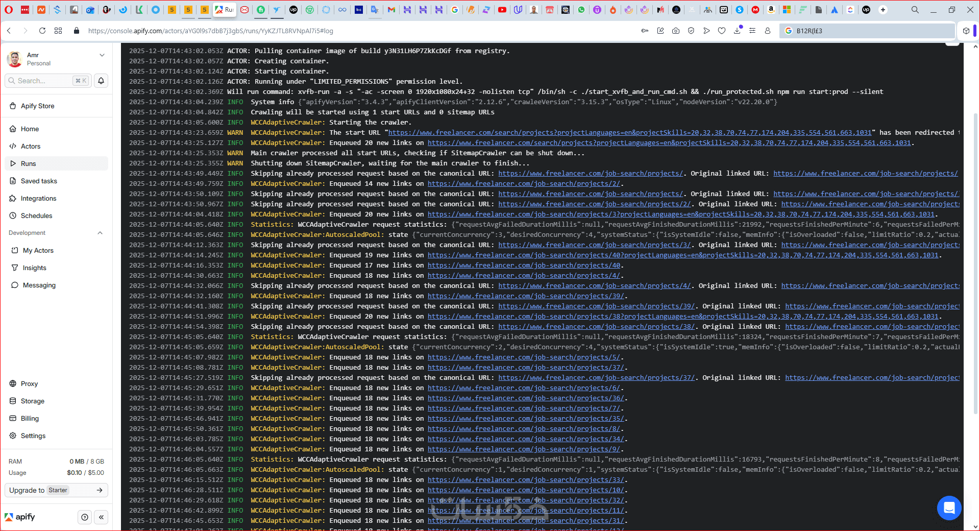Open the Amr Personal account dropdown

(56, 59)
